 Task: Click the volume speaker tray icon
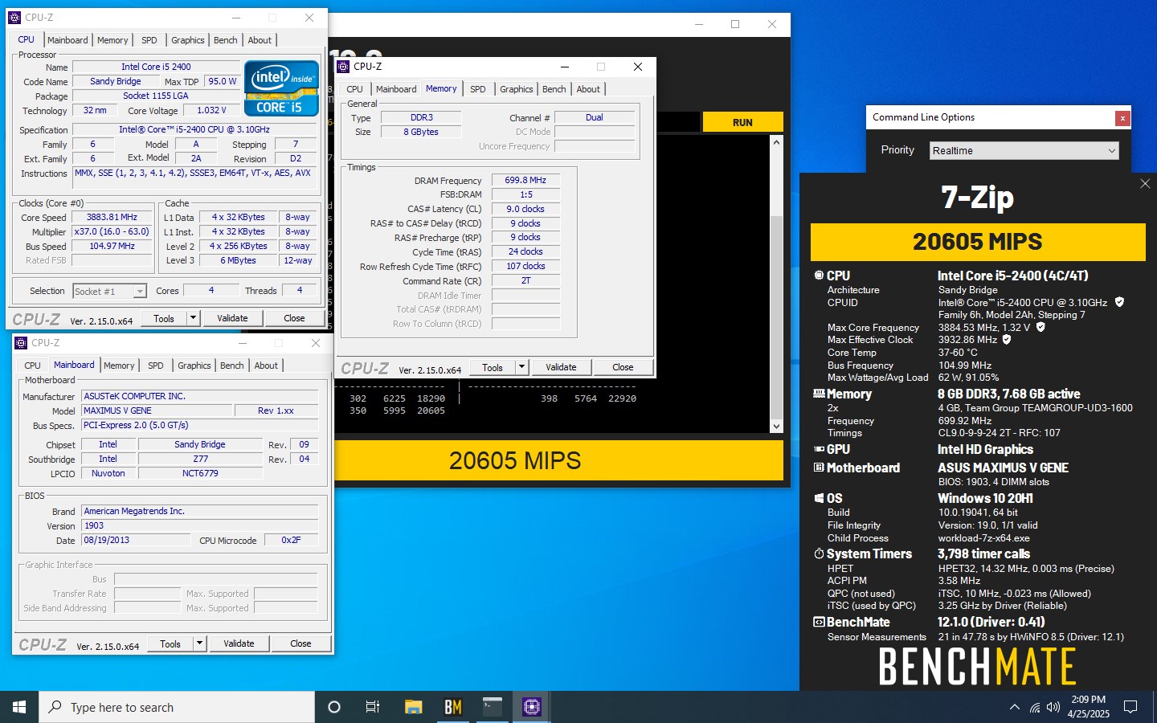pos(1053,707)
